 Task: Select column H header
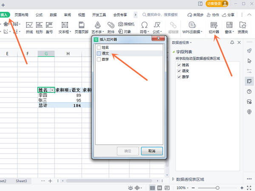(x=68, y=53)
